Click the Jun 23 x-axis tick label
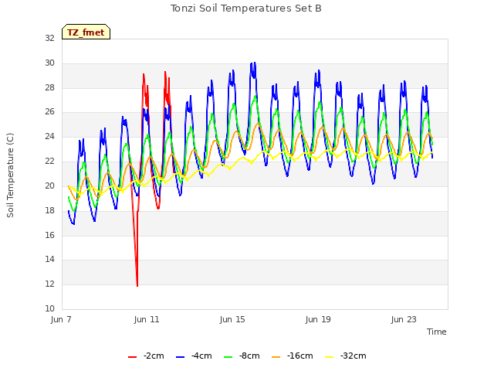Image resolution: width=494 pixels, height=371 pixels. (x=404, y=319)
